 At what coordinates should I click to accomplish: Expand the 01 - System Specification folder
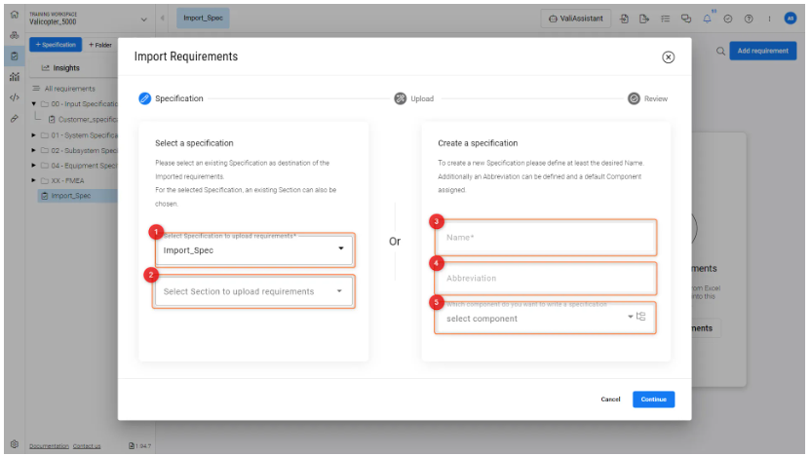(x=34, y=134)
